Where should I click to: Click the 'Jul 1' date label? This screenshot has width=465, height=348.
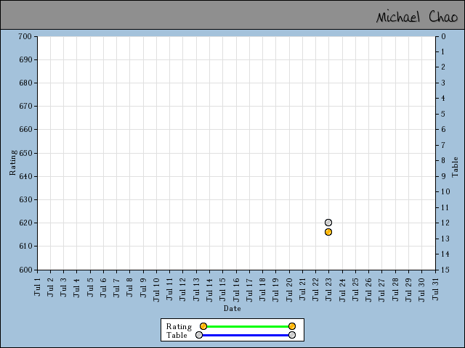37,287
